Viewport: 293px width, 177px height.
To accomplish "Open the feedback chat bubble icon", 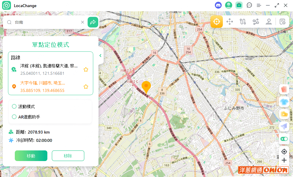I will coord(249,5).
